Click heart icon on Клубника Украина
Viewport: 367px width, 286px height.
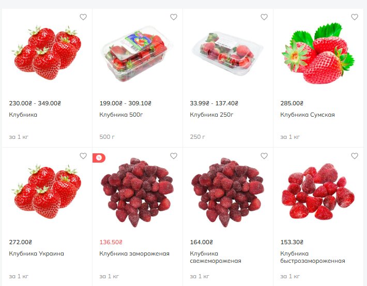[83, 156]
